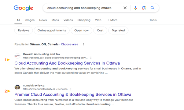This screenshot has height=110, width=184.
Task: Open Google Lens image search icon
Action: coord(144,8)
